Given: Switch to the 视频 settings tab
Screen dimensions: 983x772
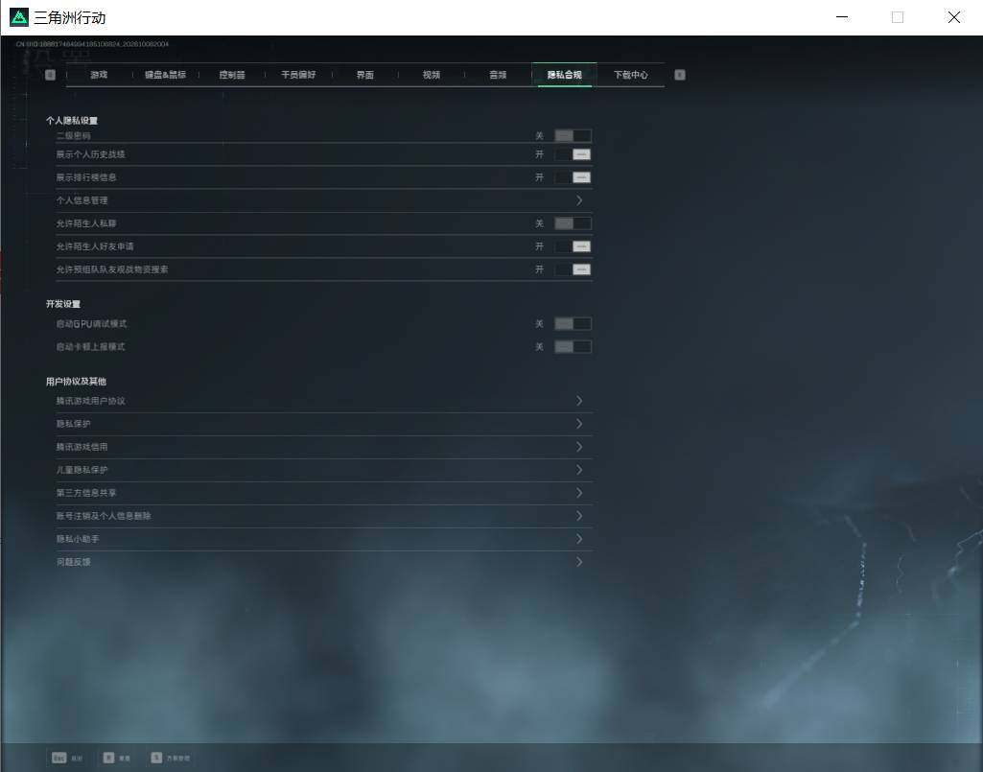Looking at the screenshot, I should click(x=432, y=75).
